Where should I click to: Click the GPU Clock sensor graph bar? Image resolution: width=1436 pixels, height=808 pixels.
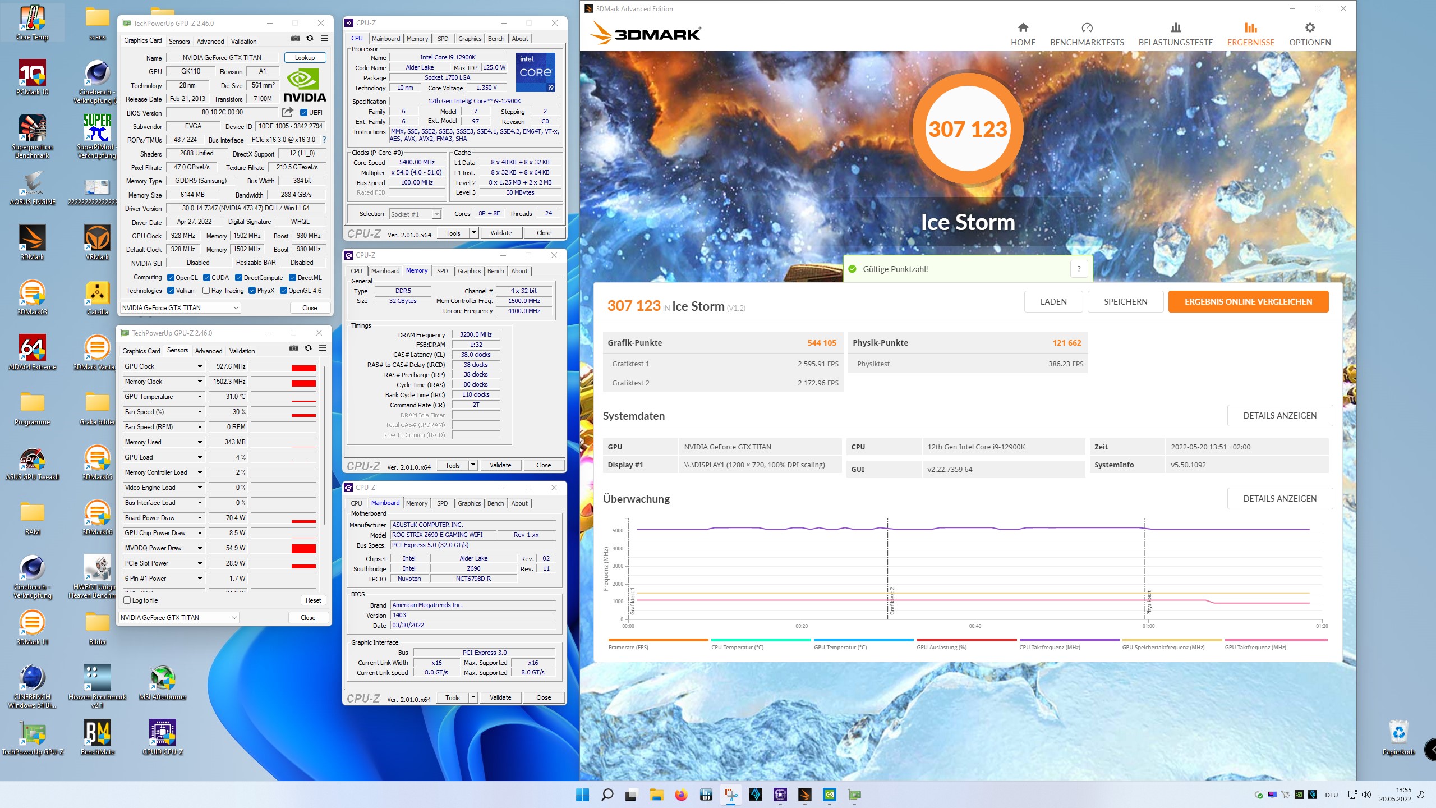pyautogui.click(x=284, y=366)
